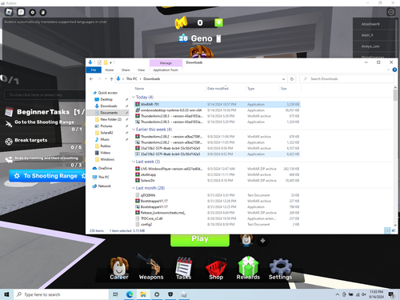Open the Roblox chat bubble icon
The width and height of the screenshot is (400, 300).
tap(21, 12)
